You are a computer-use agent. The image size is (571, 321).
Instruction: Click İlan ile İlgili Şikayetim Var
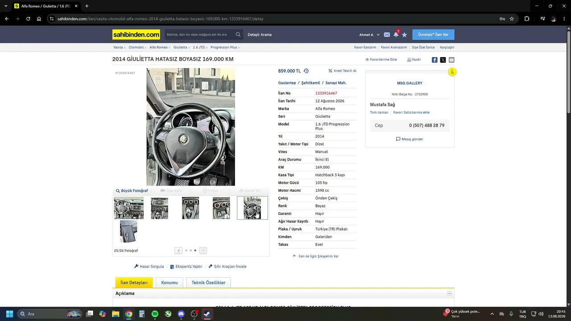pyautogui.click(x=315, y=256)
